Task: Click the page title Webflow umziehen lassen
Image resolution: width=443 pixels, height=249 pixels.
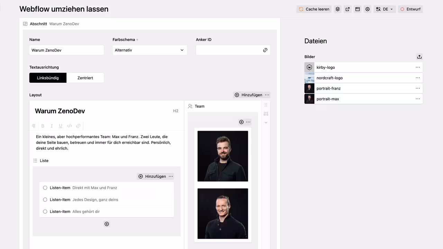Action: pos(64,9)
